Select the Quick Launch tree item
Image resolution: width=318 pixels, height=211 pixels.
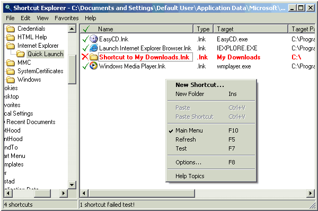click(46, 54)
